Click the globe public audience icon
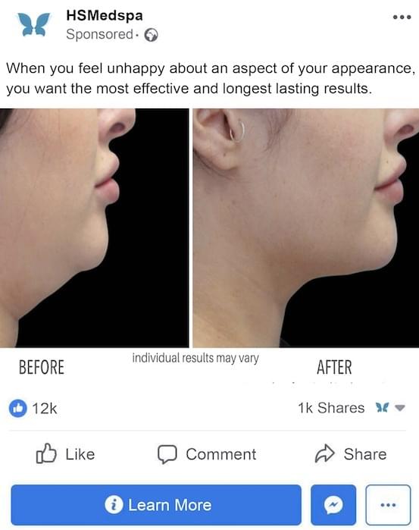Viewport: 419px width, 530px height. [x=151, y=35]
